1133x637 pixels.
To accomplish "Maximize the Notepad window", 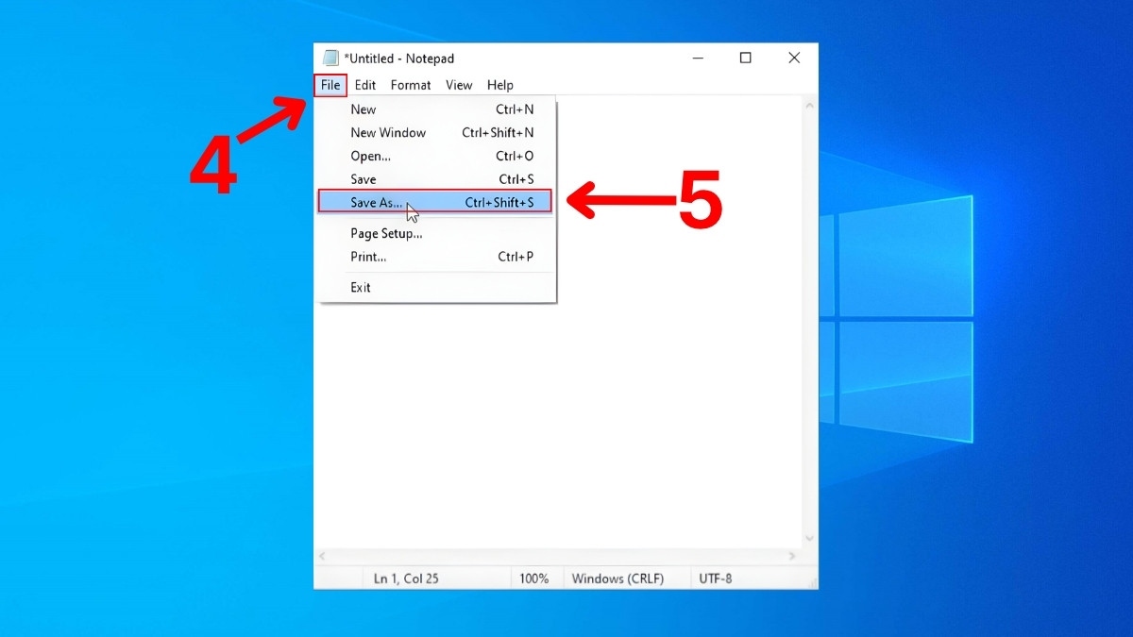I will [x=746, y=58].
